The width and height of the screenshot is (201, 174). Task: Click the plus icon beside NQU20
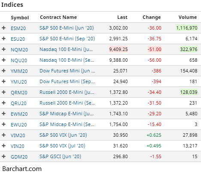click(x=4, y=60)
